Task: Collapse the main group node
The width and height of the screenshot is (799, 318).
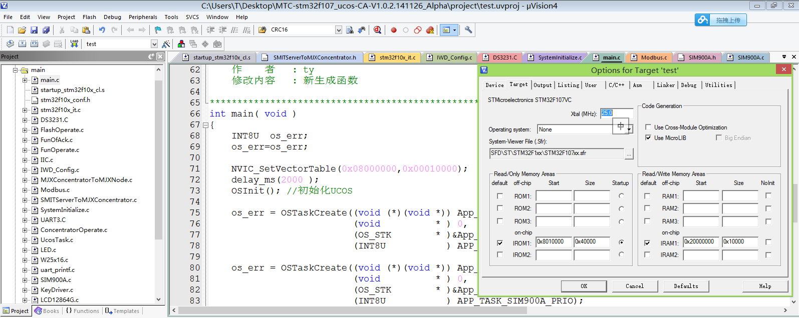Action: pos(16,70)
